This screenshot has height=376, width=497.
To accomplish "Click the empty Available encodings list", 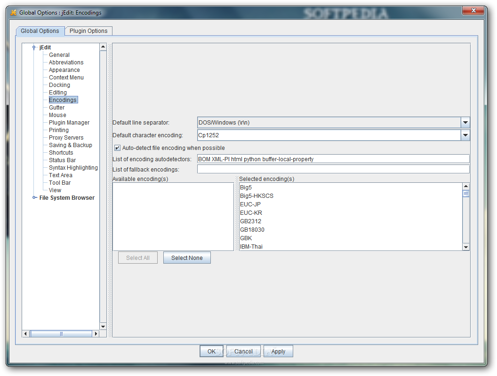I will (x=173, y=217).
